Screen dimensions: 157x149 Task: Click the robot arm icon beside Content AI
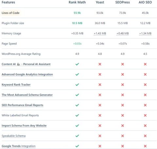19,64
